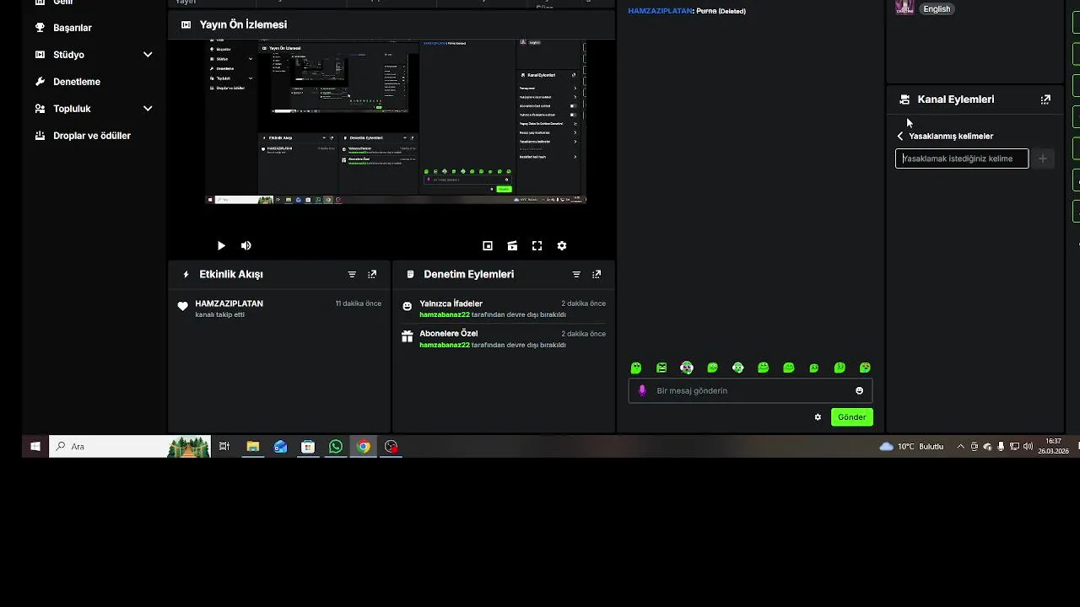This screenshot has height=607, width=1080.
Task: Click hamzabanaz22 in Yalnızca İfadeler entry
Action: tap(445, 314)
